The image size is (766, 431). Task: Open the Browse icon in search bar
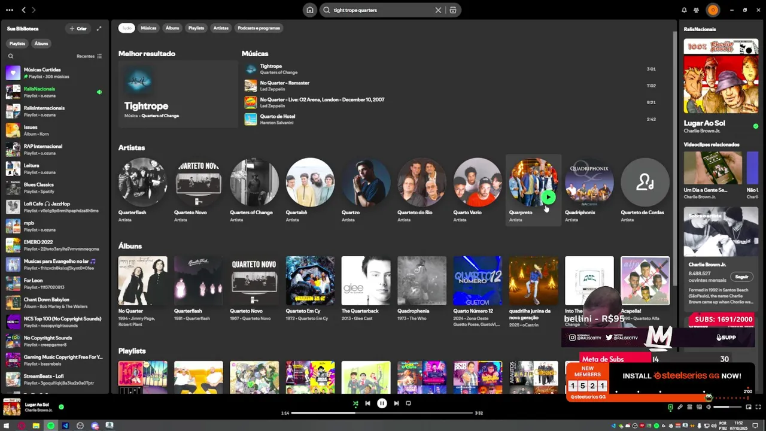(x=453, y=10)
